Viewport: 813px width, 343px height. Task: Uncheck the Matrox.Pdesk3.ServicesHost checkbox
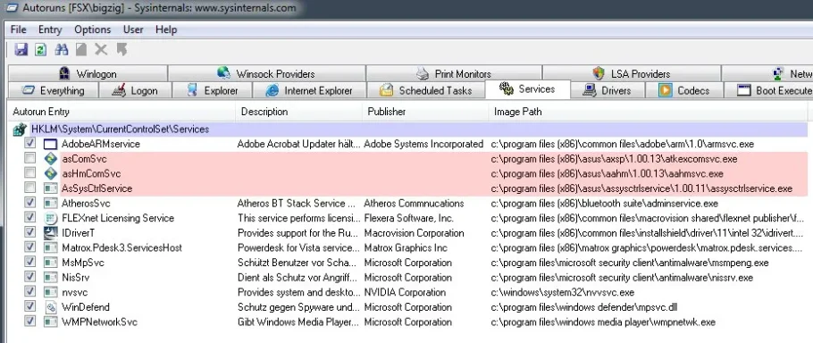pos(30,247)
